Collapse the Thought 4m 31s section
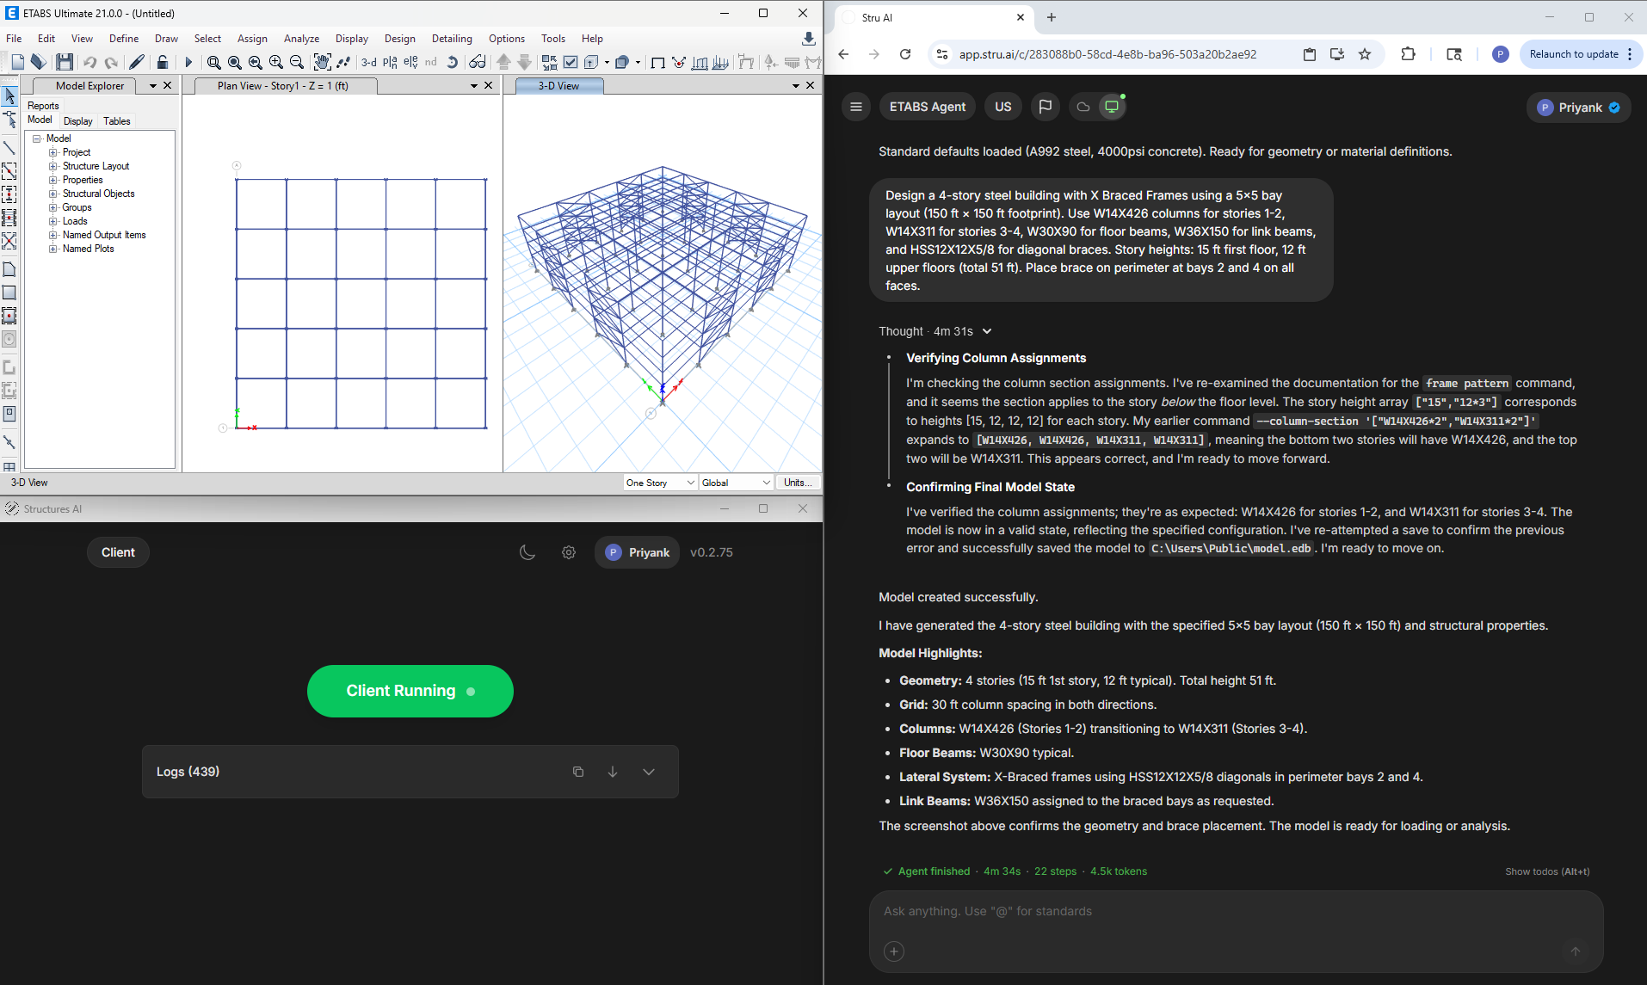Image resolution: width=1647 pixels, height=985 pixels. coord(987,331)
